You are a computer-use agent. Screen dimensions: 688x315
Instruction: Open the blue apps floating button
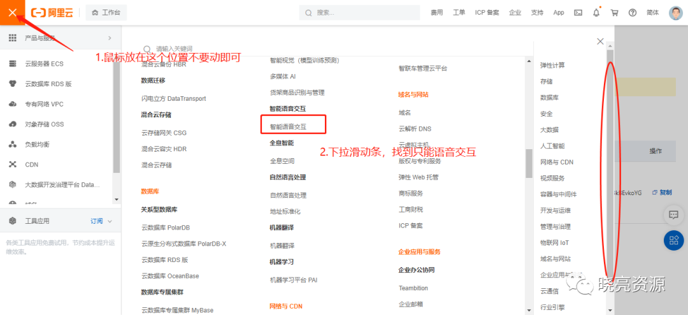click(673, 240)
